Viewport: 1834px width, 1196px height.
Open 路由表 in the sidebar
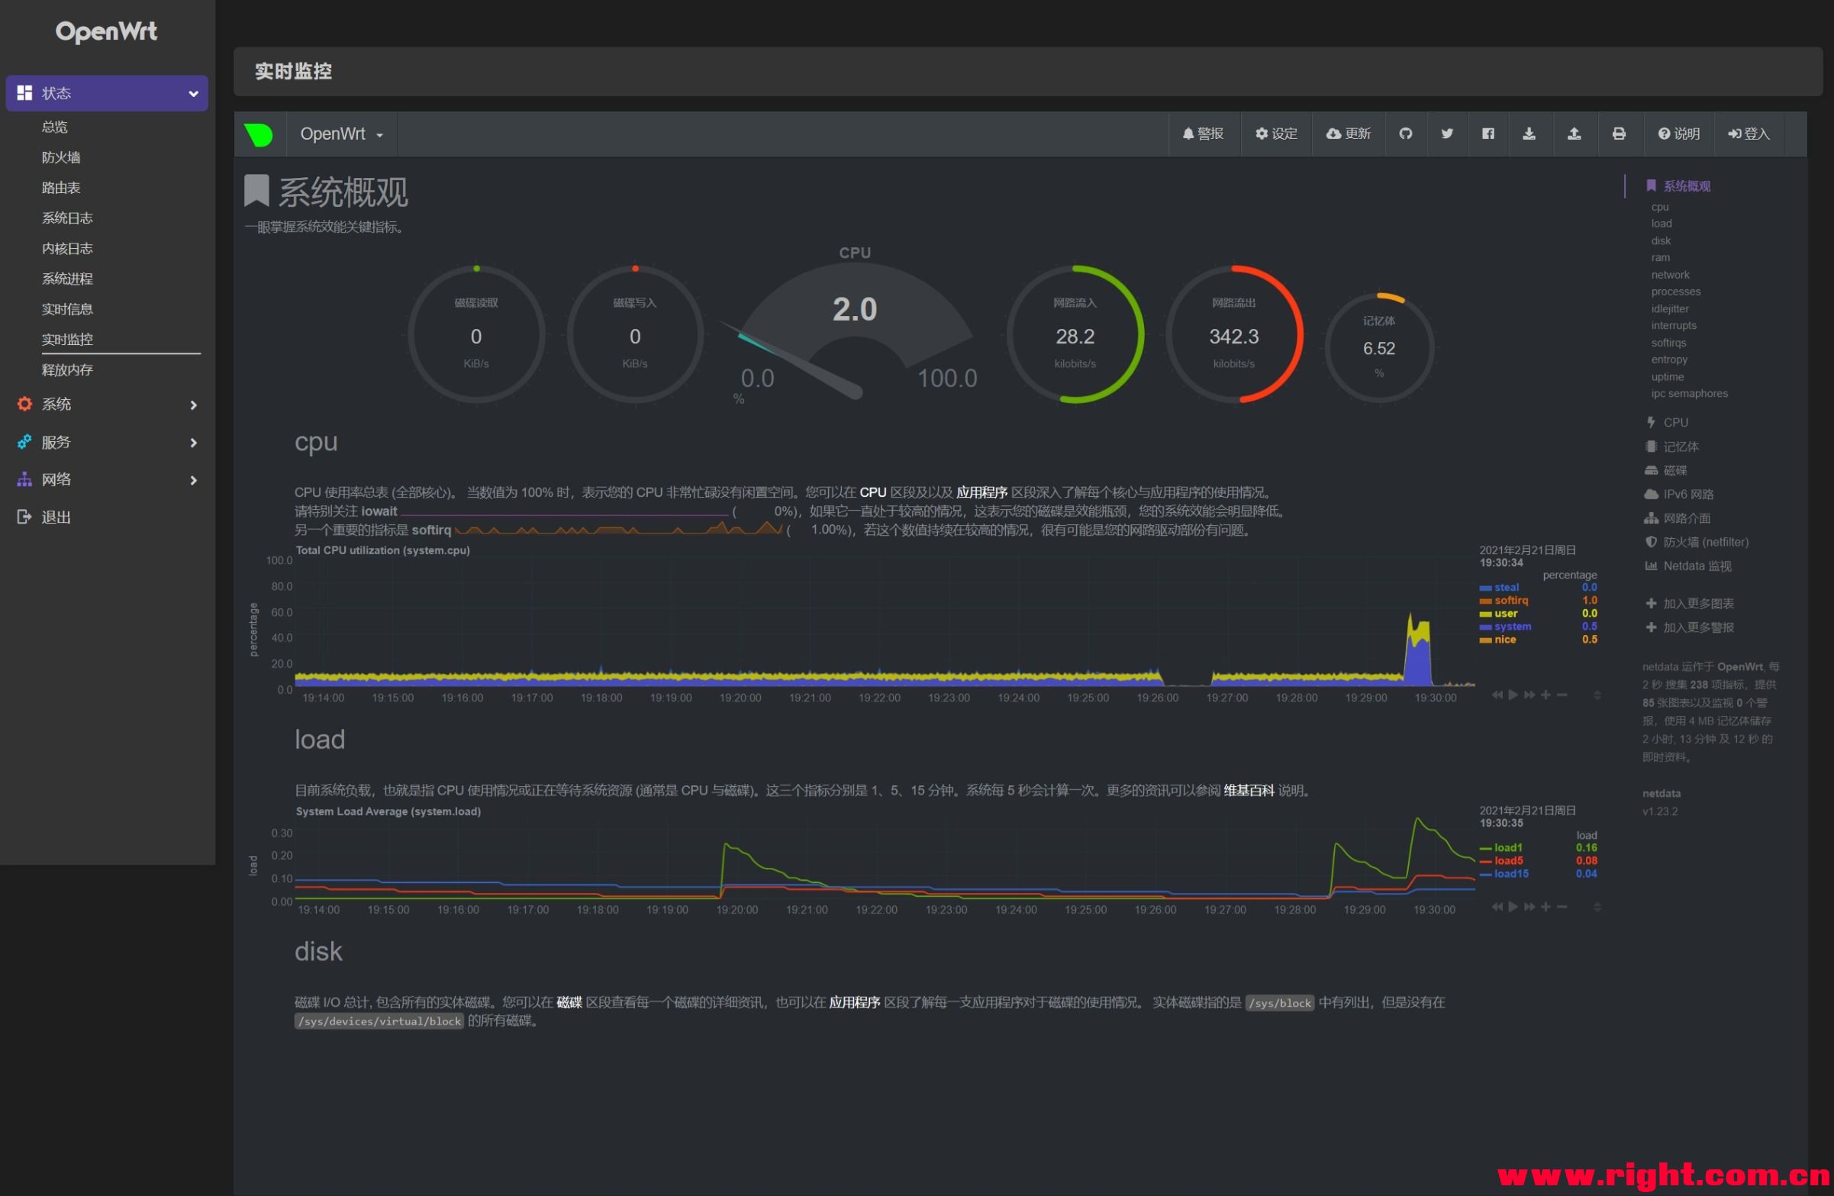[x=61, y=188]
